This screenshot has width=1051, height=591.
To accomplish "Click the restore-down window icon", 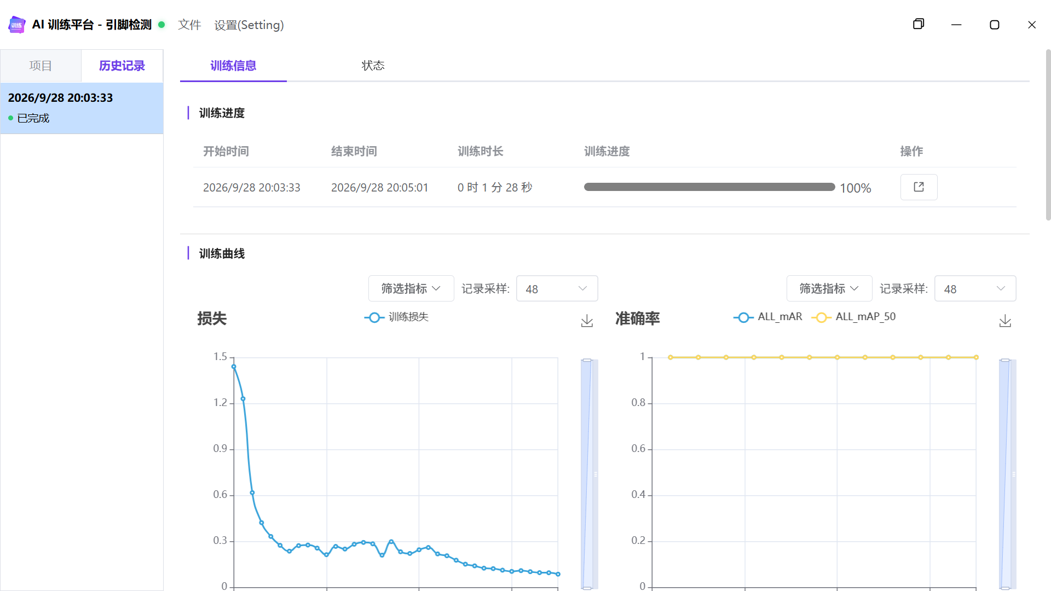I will pos(919,24).
